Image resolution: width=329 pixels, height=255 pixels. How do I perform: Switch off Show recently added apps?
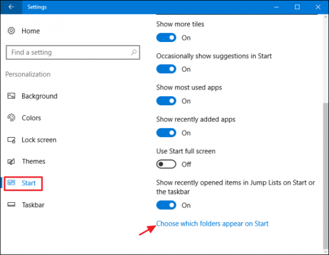166,133
